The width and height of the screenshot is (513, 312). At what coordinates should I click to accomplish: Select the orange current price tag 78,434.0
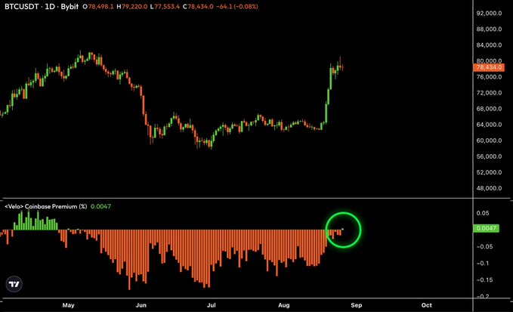(x=489, y=67)
